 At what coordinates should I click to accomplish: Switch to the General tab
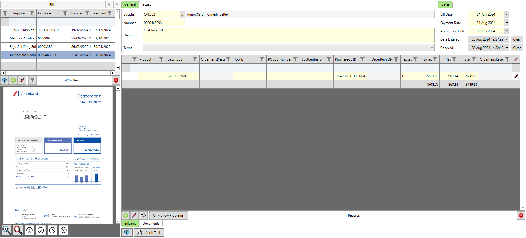coord(130,4)
